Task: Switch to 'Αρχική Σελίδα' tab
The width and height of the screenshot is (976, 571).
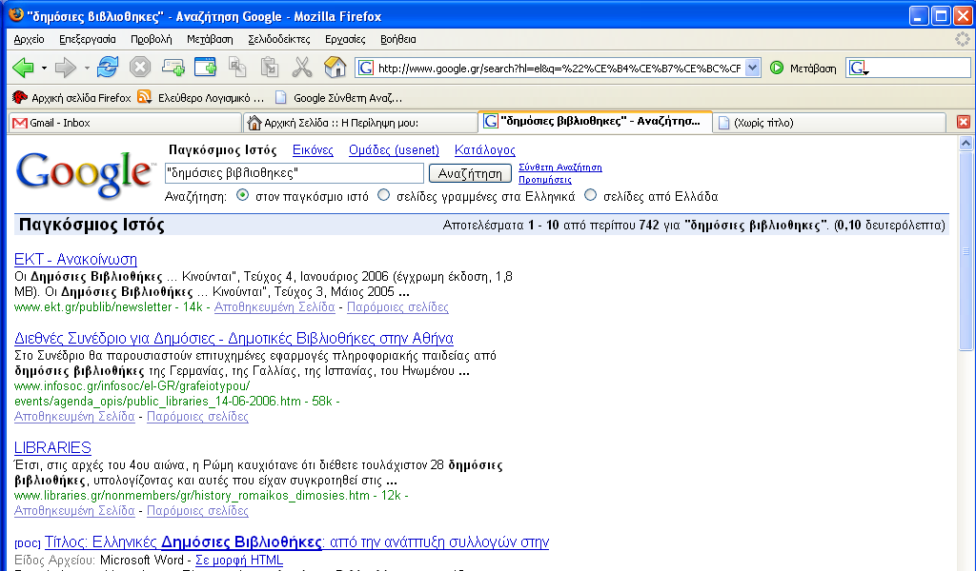Action: pos(359,123)
